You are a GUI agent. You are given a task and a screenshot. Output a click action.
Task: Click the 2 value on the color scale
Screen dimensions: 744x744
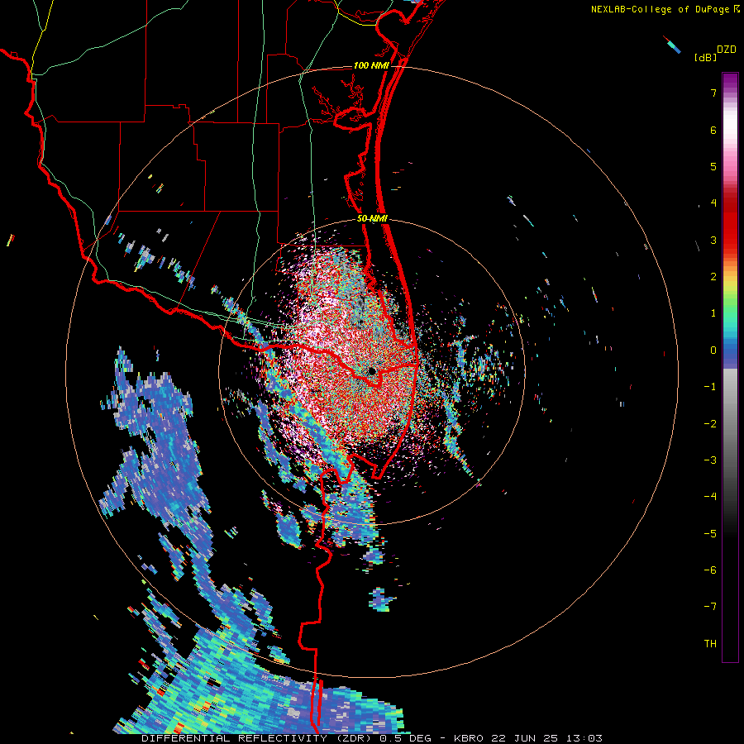point(713,277)
